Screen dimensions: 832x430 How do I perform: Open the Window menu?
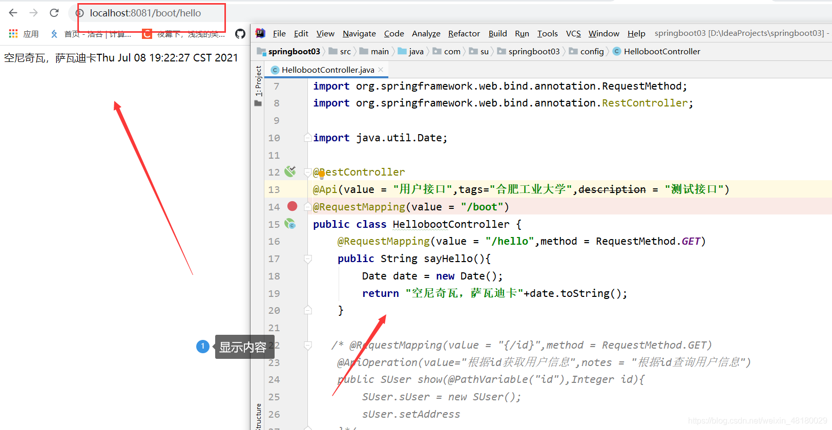point(604,33)
